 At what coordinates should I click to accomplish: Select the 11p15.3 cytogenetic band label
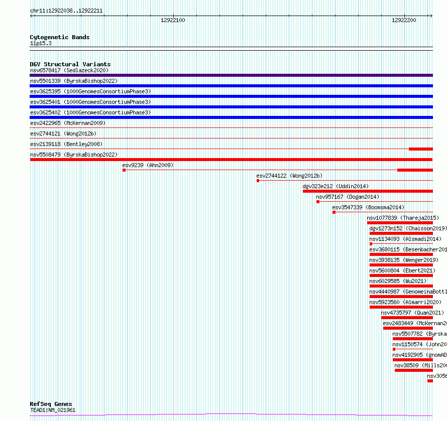point(41,43)
